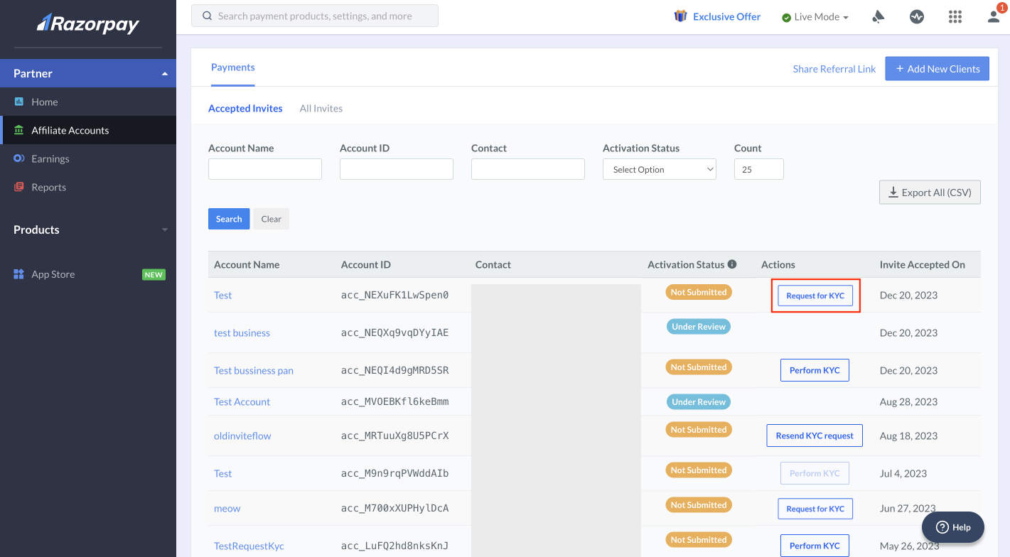Click the Account Name column header

(247, 264)
